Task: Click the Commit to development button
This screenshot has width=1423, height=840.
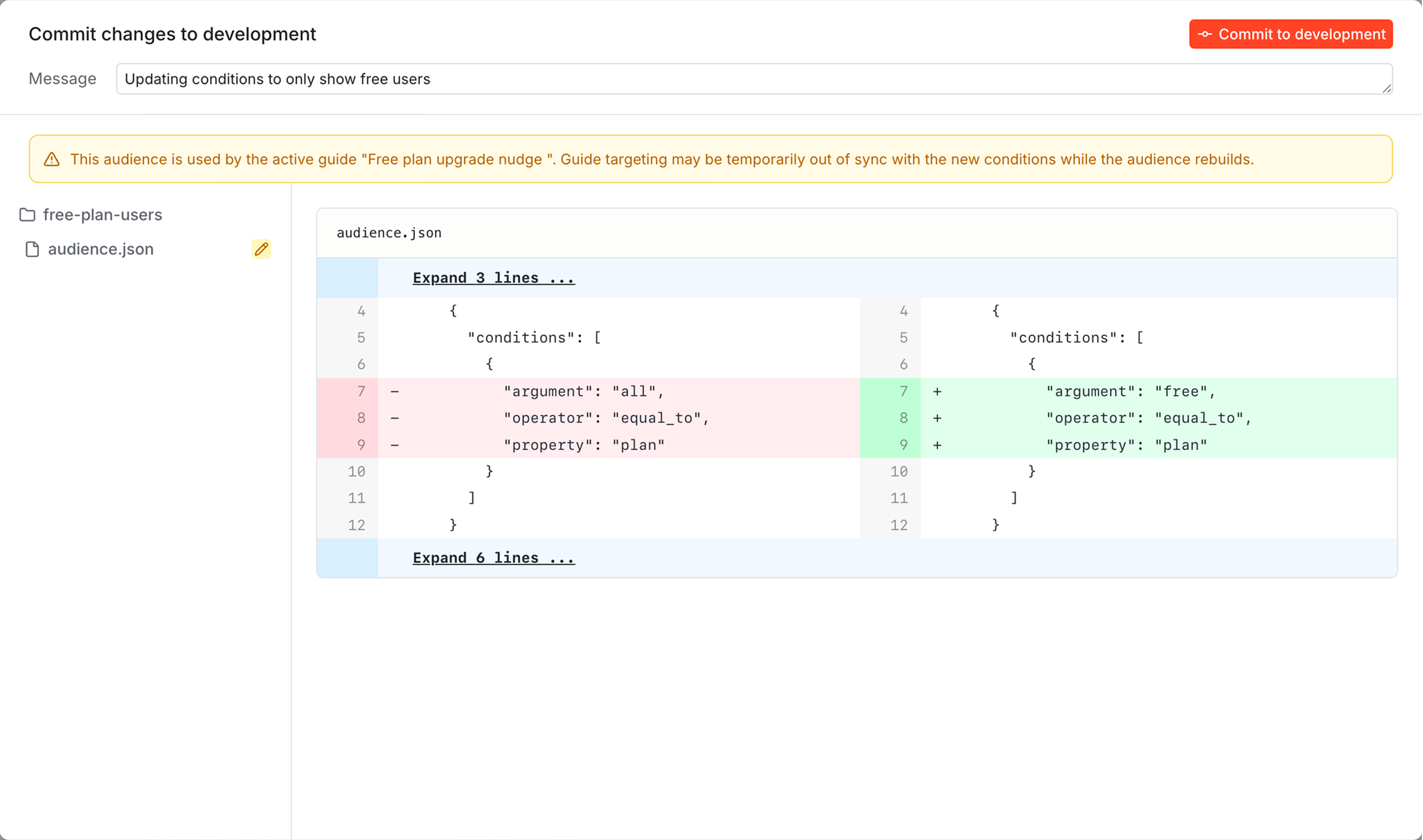Action: click(1292, 34)
